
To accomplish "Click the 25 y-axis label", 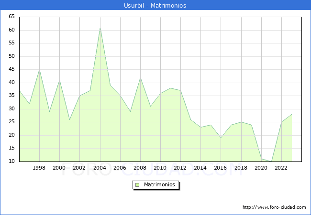I will coord(11,122).
